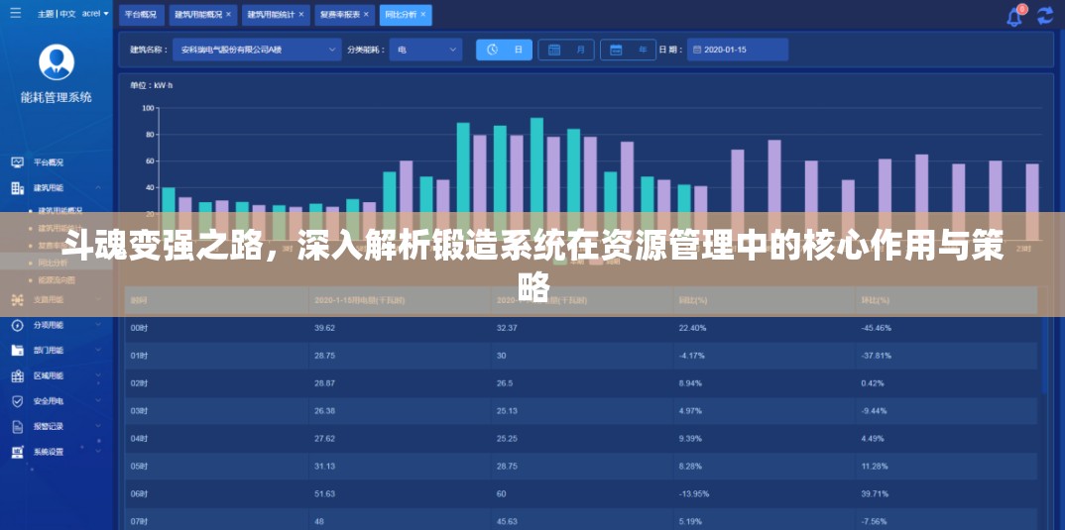Expand the 报警记录 sidebar group chevron
The width and height of the screenshot is (1065, 530).
click(x=99, y=426)
